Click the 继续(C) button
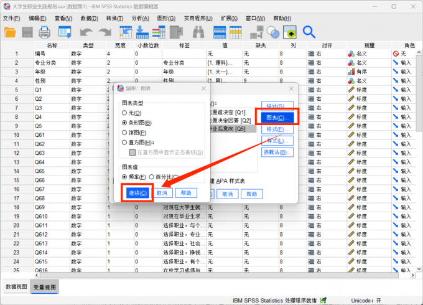 tap(137, 193)
